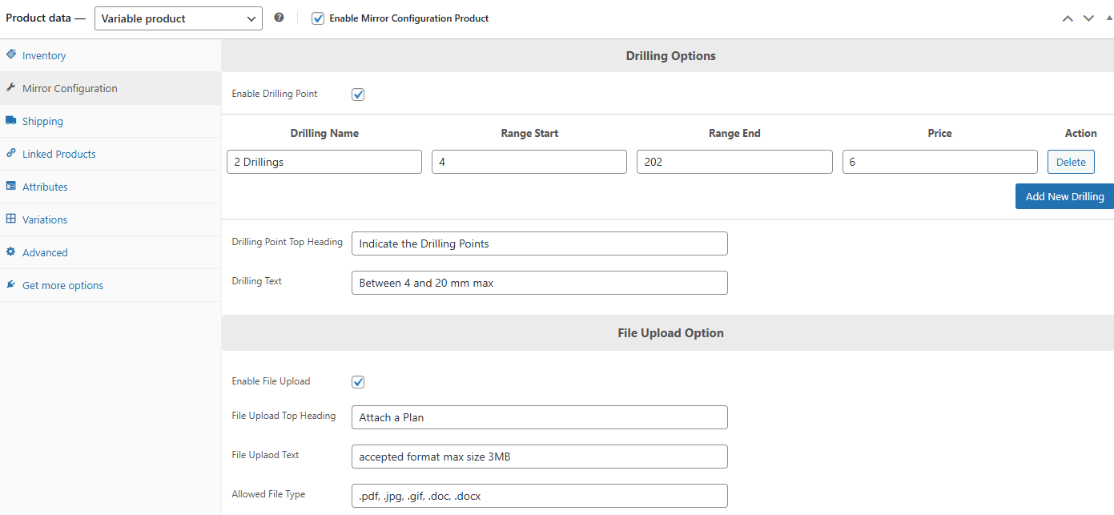Click the Mirror Configuration wrench icon

10,87
